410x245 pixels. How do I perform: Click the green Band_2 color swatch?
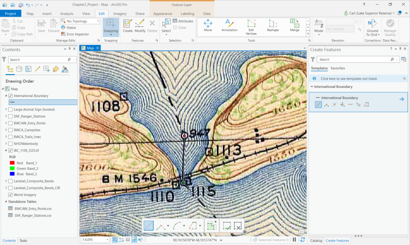12,168
